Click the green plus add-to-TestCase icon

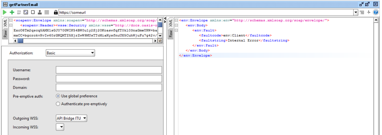[12, 12]
